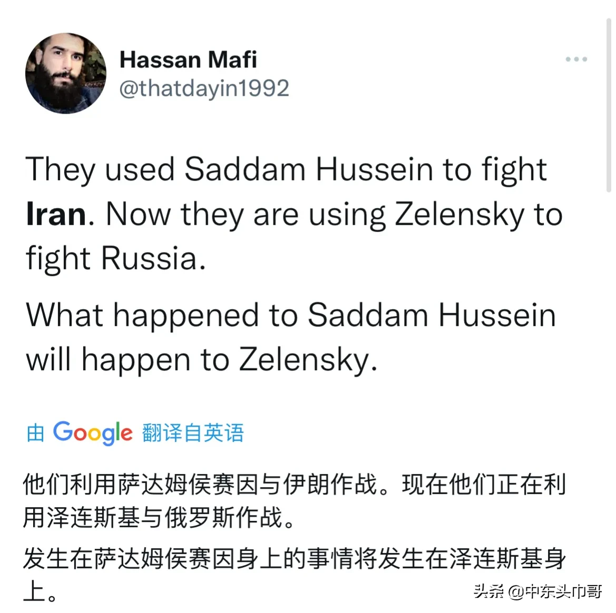Open the @thatdayin1992 handle link

[x=204, y=88]
